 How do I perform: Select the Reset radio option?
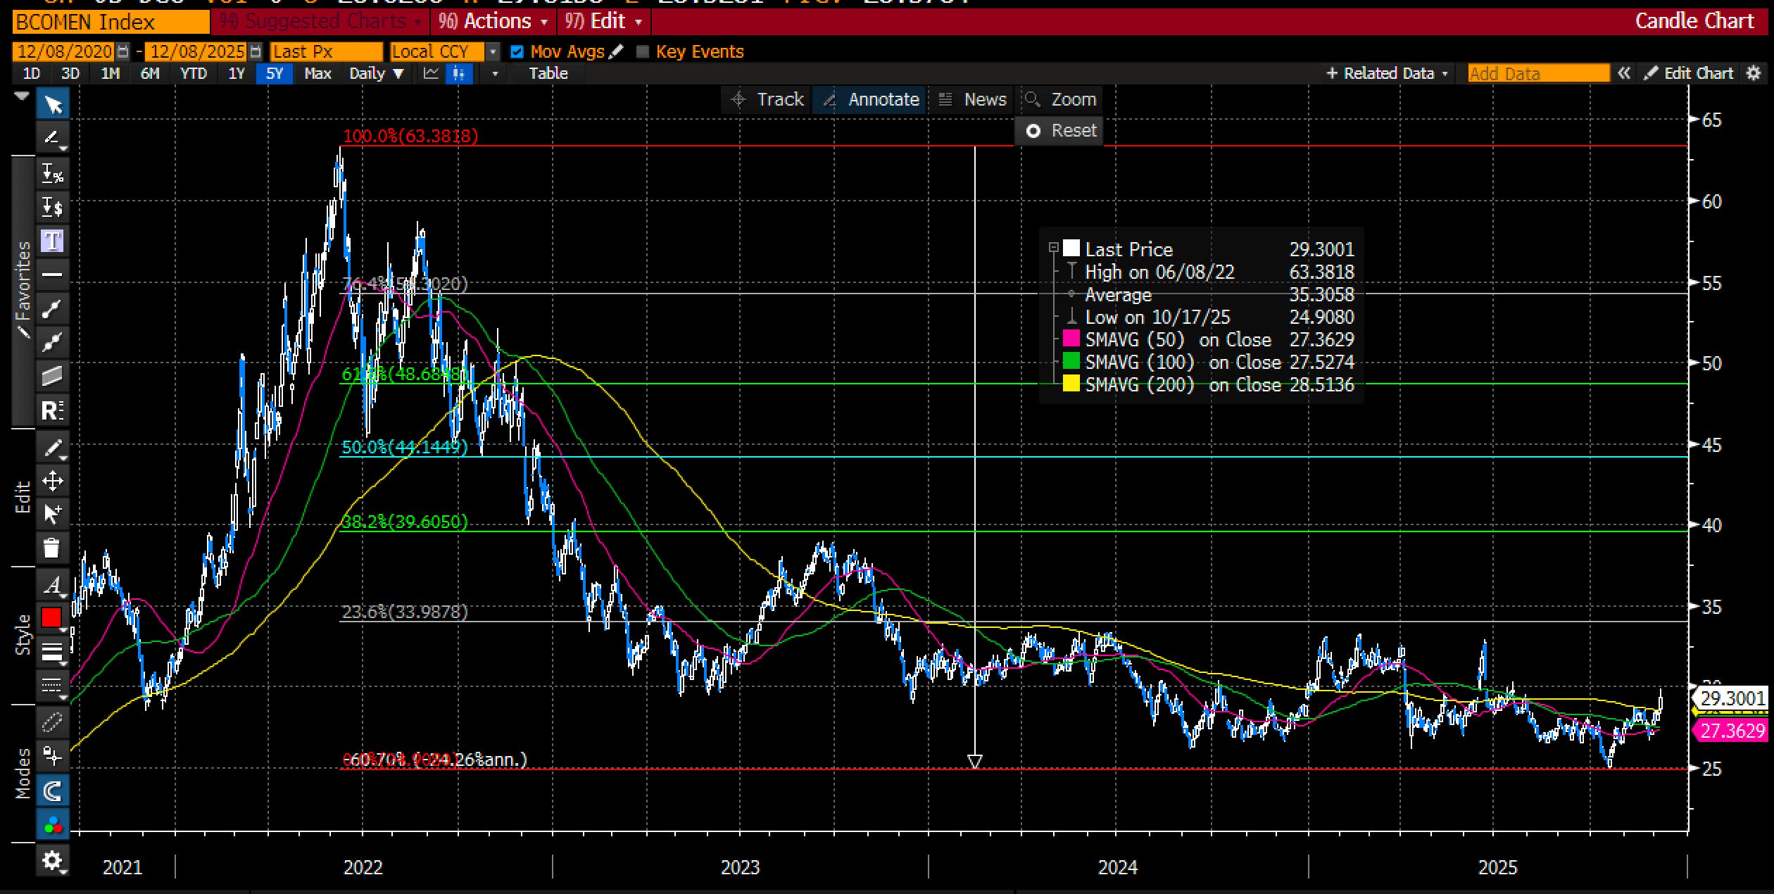pyautogui.click(x=1033, y=131)
